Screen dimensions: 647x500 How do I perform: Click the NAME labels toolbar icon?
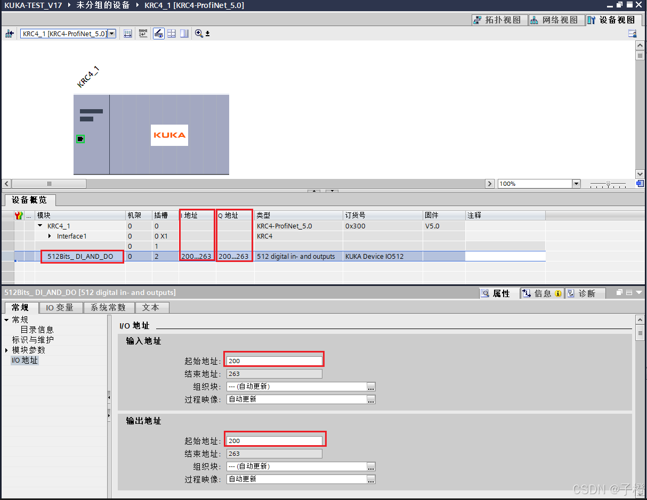point(143,33)
